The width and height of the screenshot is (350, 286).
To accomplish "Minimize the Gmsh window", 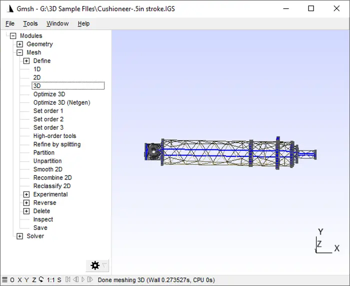I will (x=286, y=8).
